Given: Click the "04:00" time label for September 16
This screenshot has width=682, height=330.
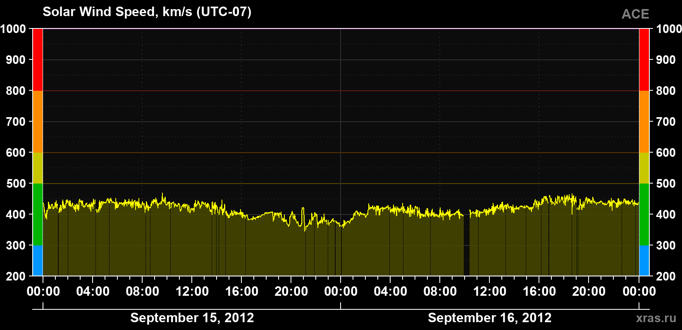Looking at the screenshot, I should 391,292.
